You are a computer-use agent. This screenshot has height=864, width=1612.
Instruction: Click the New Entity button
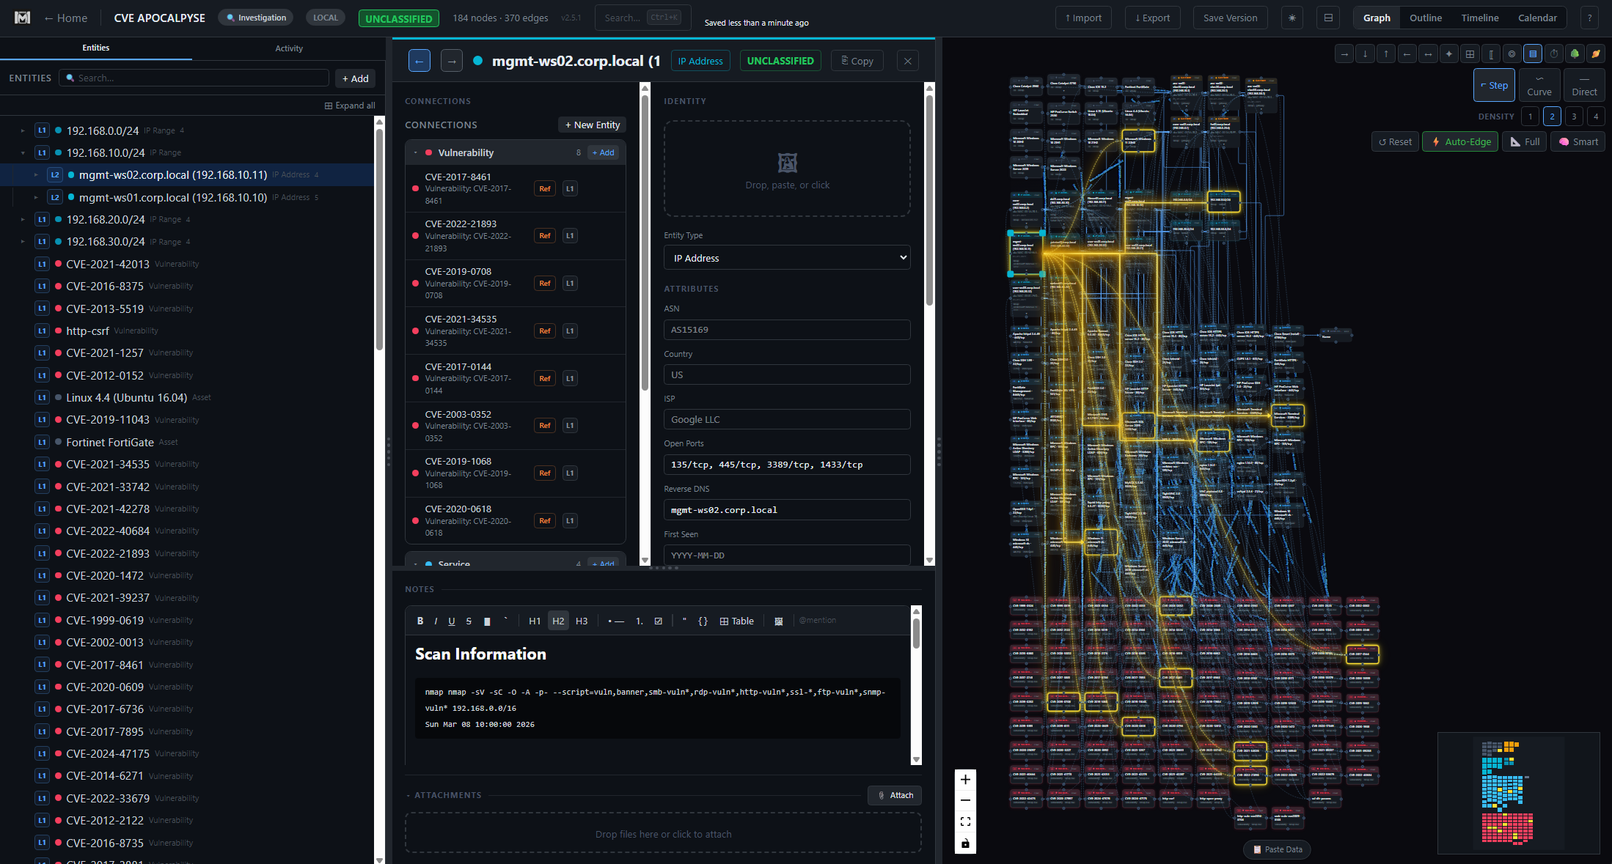click(592, 125)
